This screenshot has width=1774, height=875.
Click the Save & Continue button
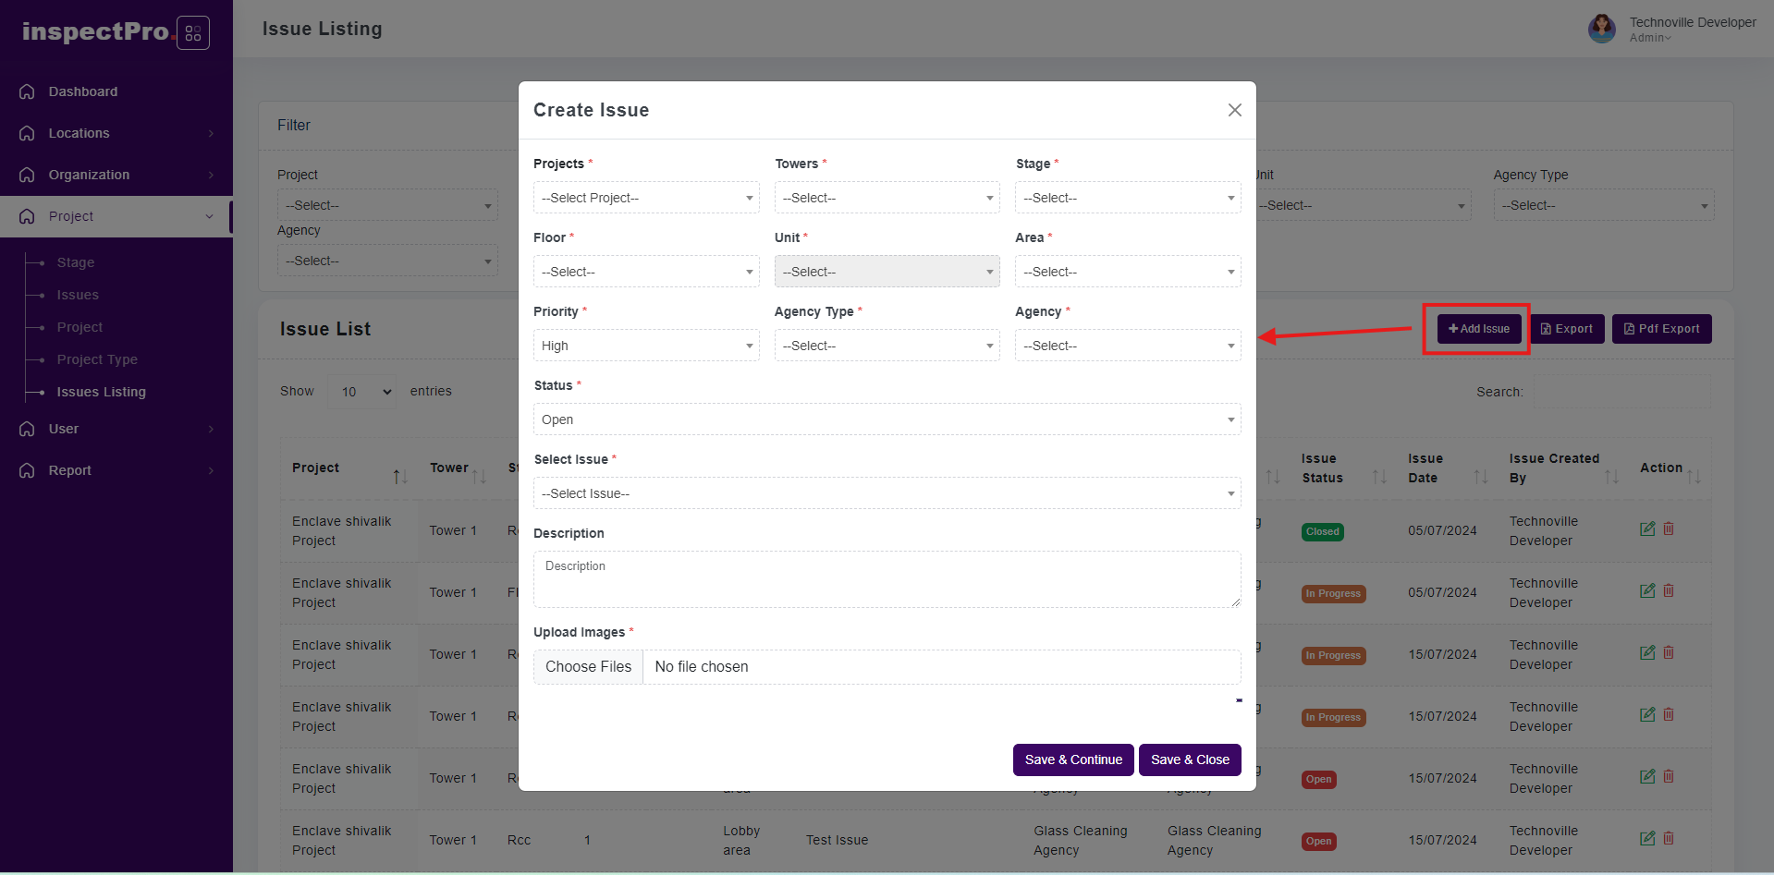coord(1072,760)
